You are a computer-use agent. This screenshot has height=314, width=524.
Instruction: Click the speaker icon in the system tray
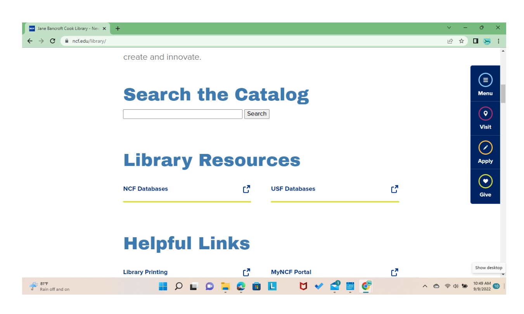click(x=456, y=286)
